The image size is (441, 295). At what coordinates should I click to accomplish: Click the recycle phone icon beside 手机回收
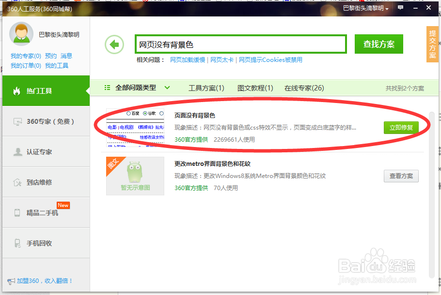(17, 243)
